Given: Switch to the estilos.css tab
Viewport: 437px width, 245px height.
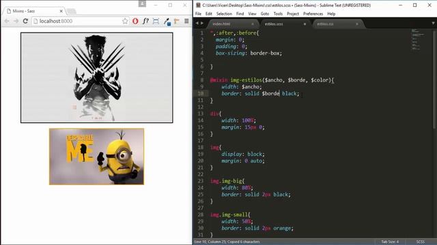Looking at the screenshot, I should click(337, 24).
